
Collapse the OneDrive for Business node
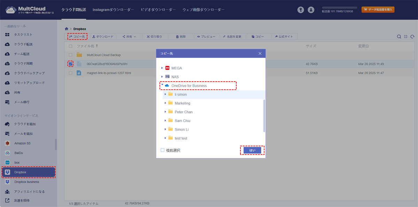point(162,85)
